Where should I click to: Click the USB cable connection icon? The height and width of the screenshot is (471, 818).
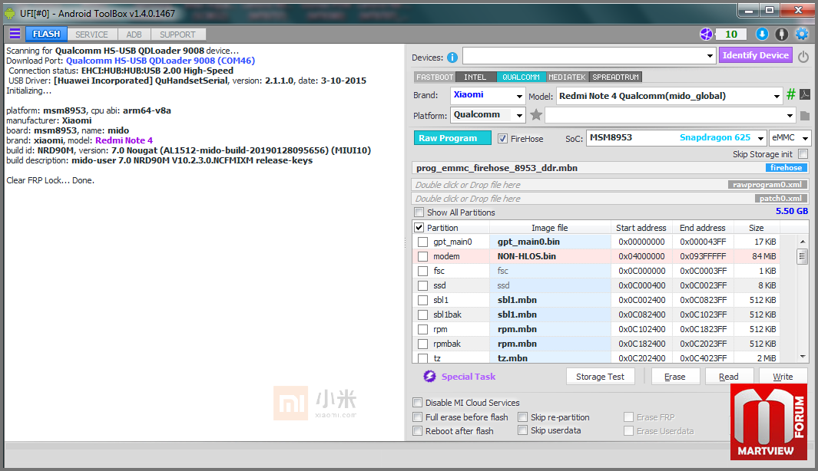781,35
